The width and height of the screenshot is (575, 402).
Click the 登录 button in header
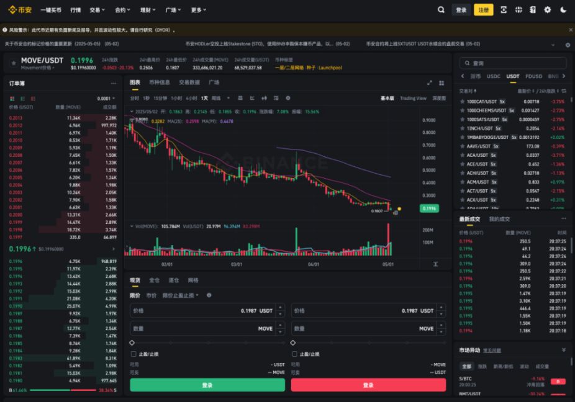point(461,10)
